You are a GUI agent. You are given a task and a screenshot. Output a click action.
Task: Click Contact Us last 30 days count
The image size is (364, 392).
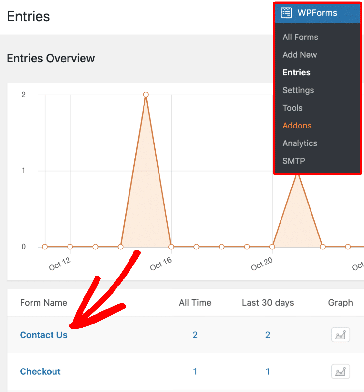click(x=268, y=335)
